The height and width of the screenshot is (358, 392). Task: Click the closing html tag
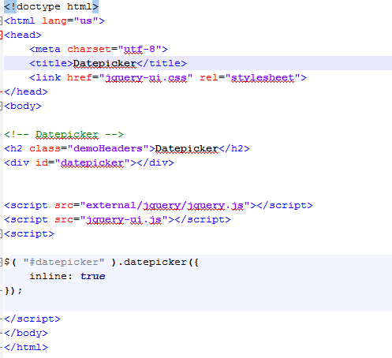pyautogui.click(x=26, y=347)
